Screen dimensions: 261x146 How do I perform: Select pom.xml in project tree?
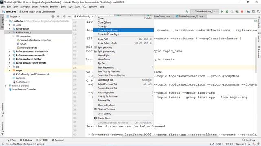(x=20, y=78)
